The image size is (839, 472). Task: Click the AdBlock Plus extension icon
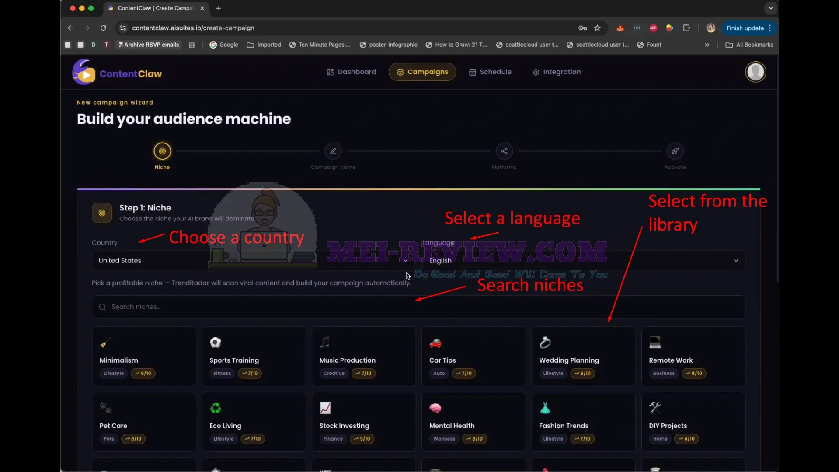point(653,28)
